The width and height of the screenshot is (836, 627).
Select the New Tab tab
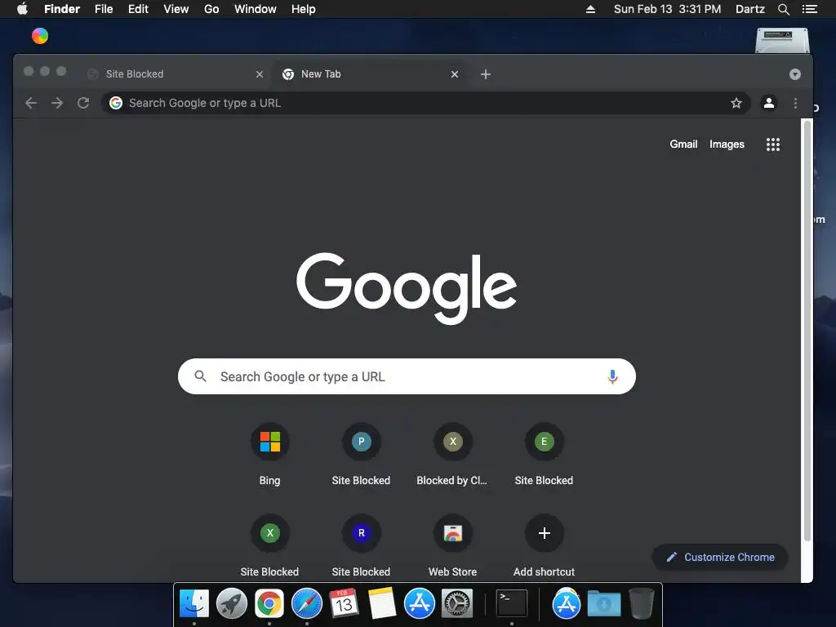pos(371,74)
